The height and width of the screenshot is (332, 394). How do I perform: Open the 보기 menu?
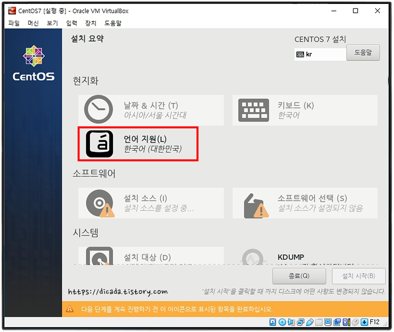click(x=52, y=23)
